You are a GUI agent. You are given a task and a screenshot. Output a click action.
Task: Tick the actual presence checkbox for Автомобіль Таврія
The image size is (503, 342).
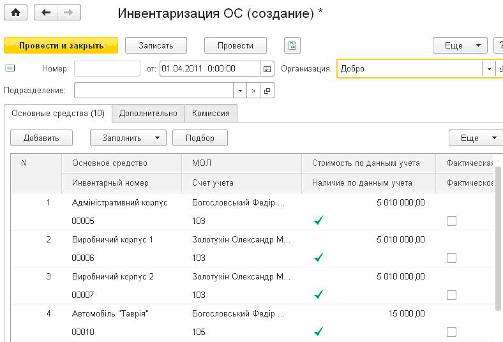451,332
